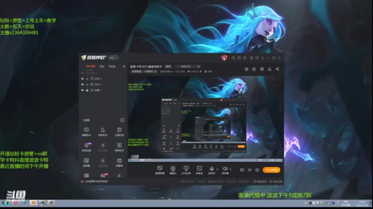The height and width of the screenshot is (209, 373).
Task: Toggle lock on 文本 2 layer
Action: (x=87, y=85)
